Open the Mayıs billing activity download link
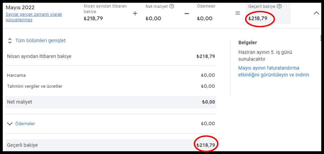The height and width of the screenshot is (154, 324). click(274, 71)
